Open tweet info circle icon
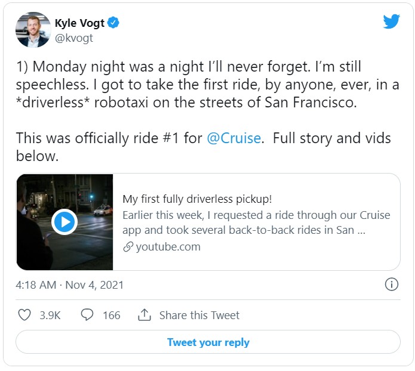415x371 pixels. point(392,285)
